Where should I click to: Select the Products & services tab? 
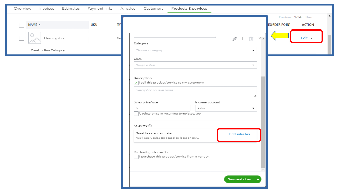coord(189,8)
